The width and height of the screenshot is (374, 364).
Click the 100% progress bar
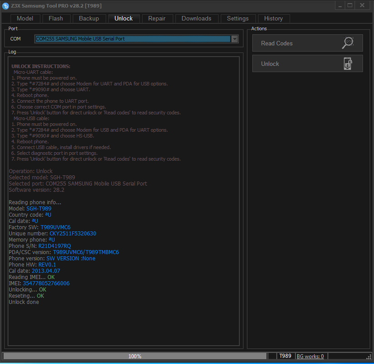point(135,356)
